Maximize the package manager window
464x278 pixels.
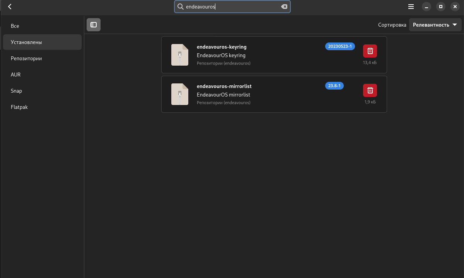440,7
